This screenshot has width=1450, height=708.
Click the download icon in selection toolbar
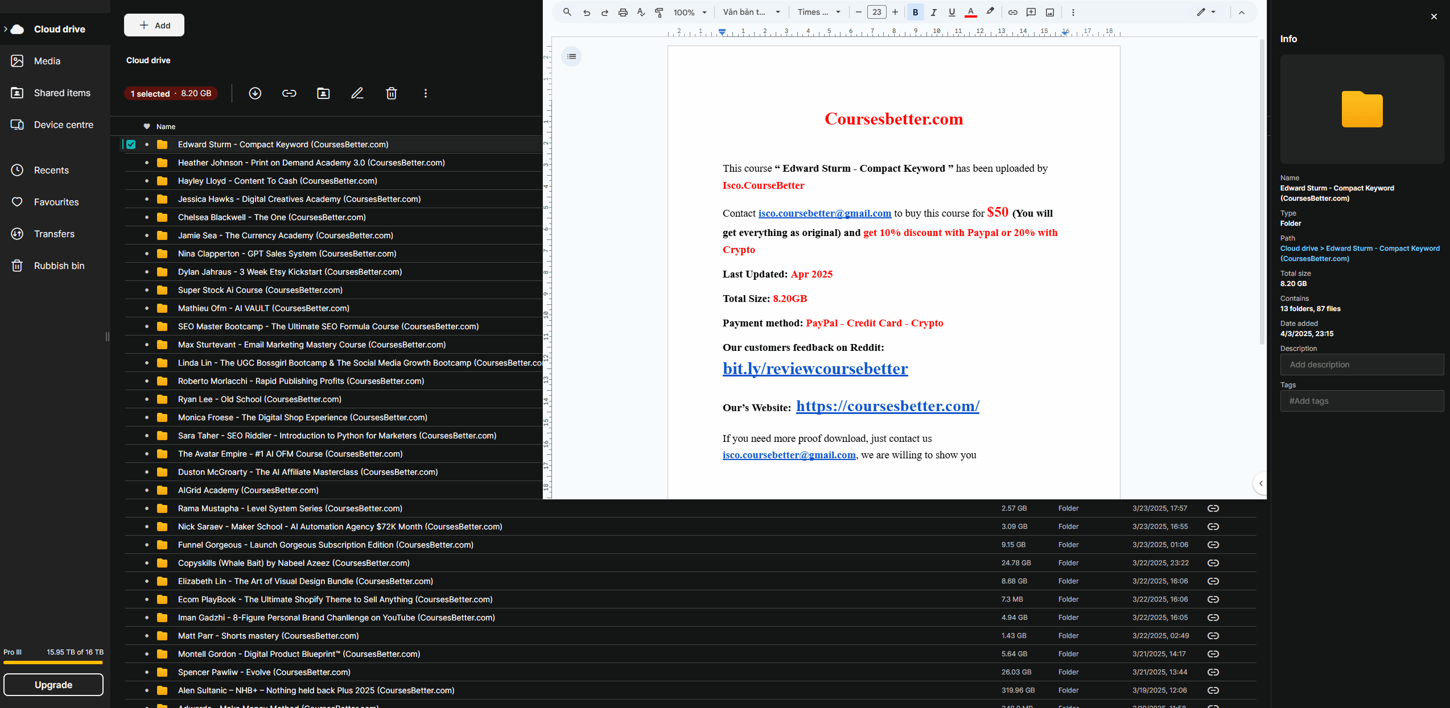[x=255, y=93]
